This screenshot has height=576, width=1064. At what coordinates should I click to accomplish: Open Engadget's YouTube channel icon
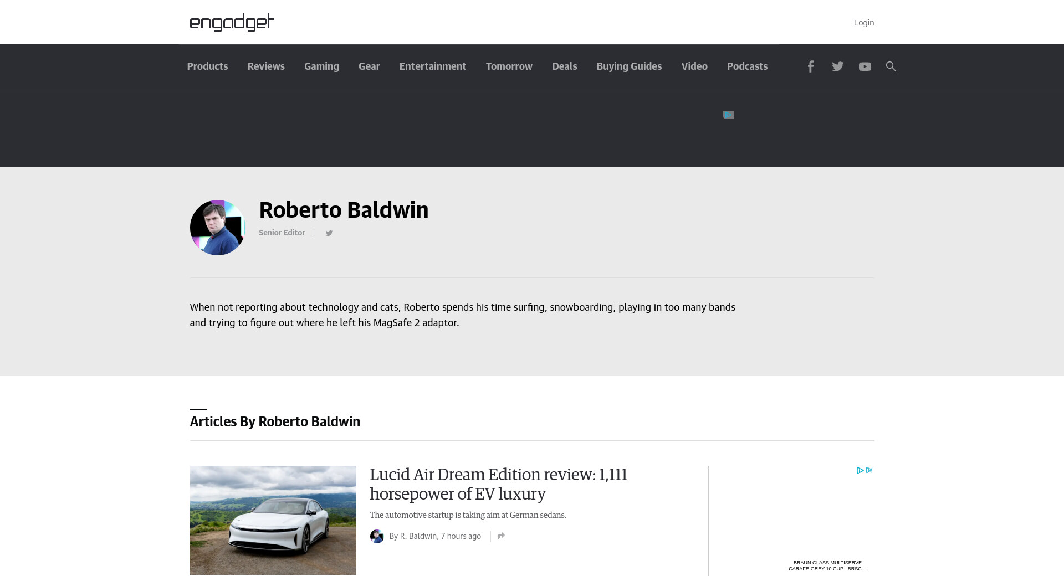click(x=864, y=66)
